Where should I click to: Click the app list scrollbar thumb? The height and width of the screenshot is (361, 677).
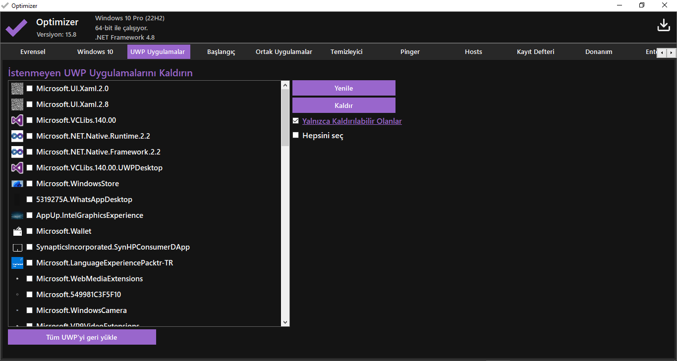(x=285, y=118)
